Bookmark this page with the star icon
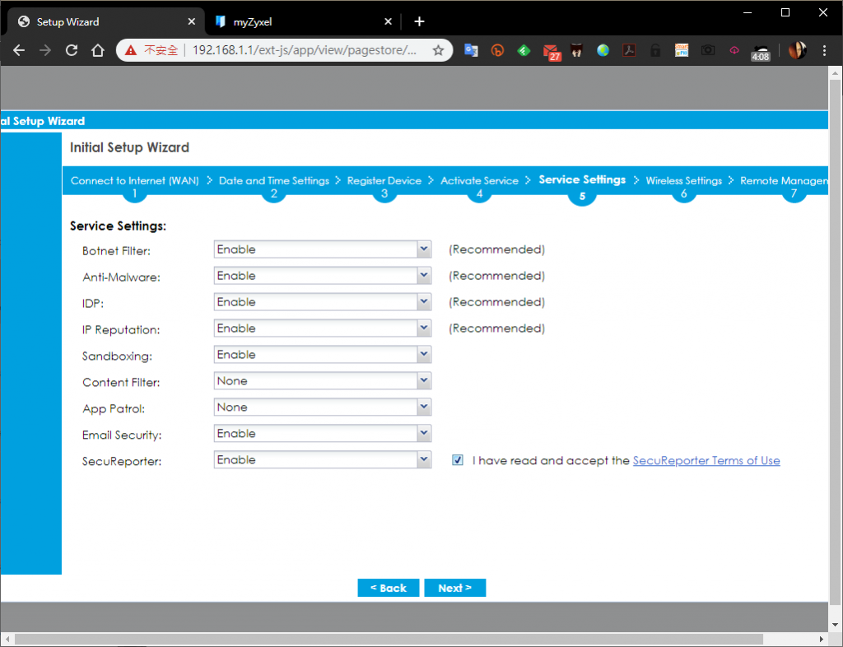Screen dimensions: 843x647 (438, 50)
